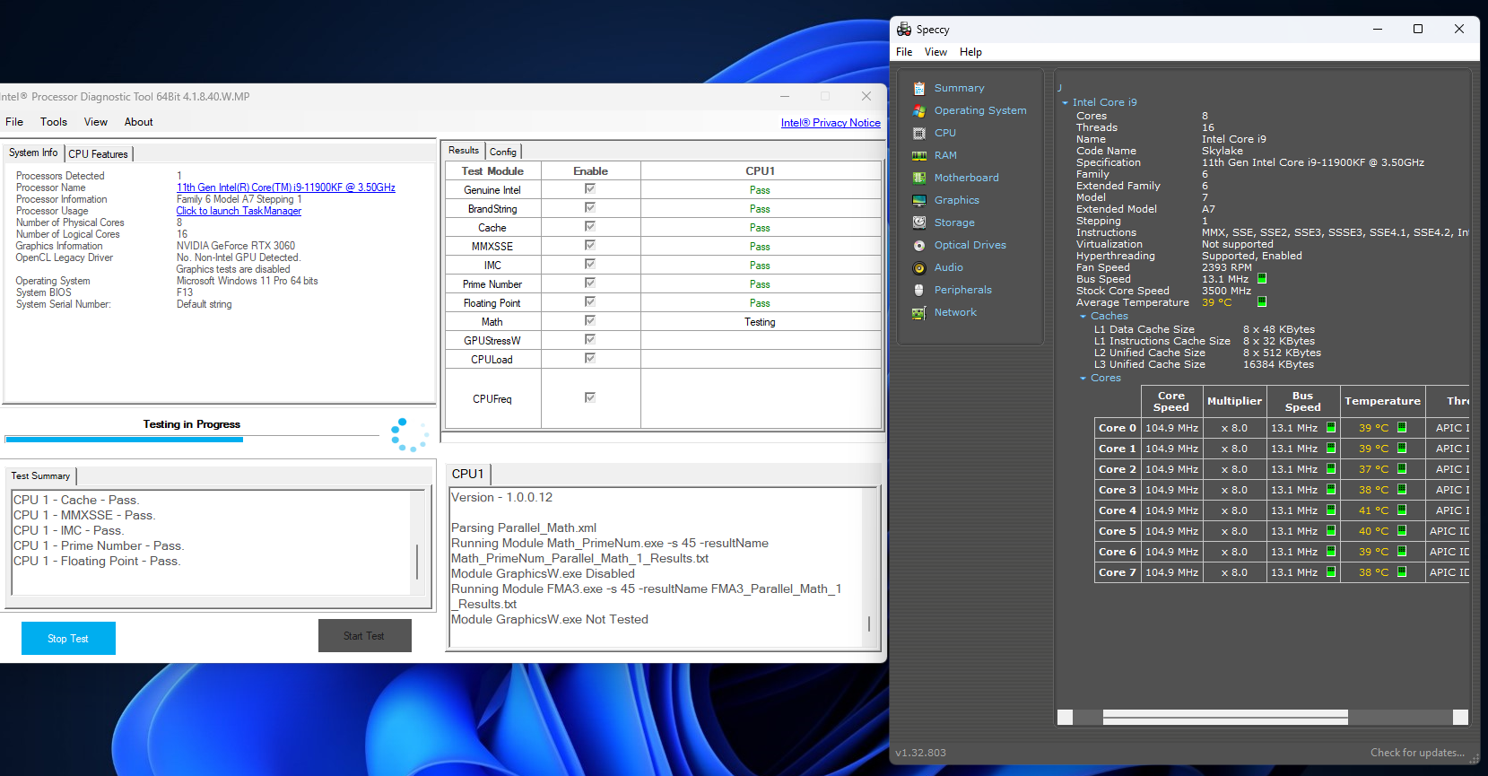Click the CPU chip icon in Speccy

point(919,133)
